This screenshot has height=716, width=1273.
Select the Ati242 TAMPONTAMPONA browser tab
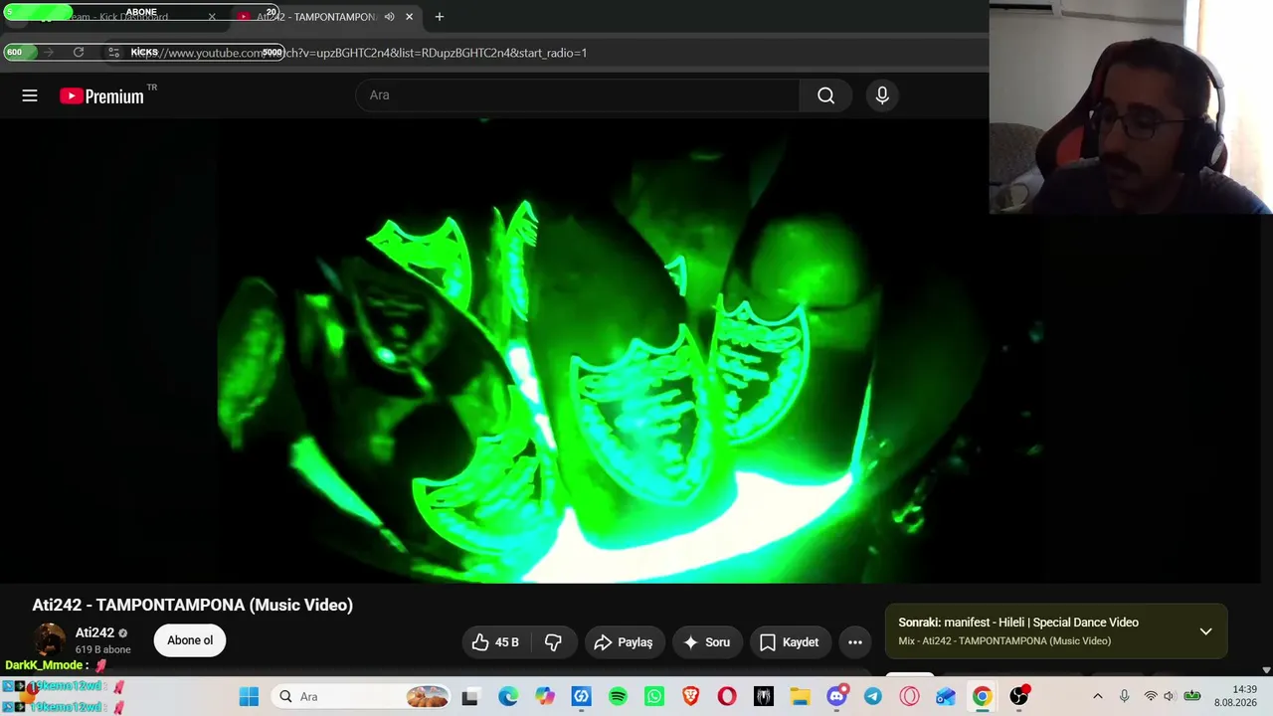[316, 17]
